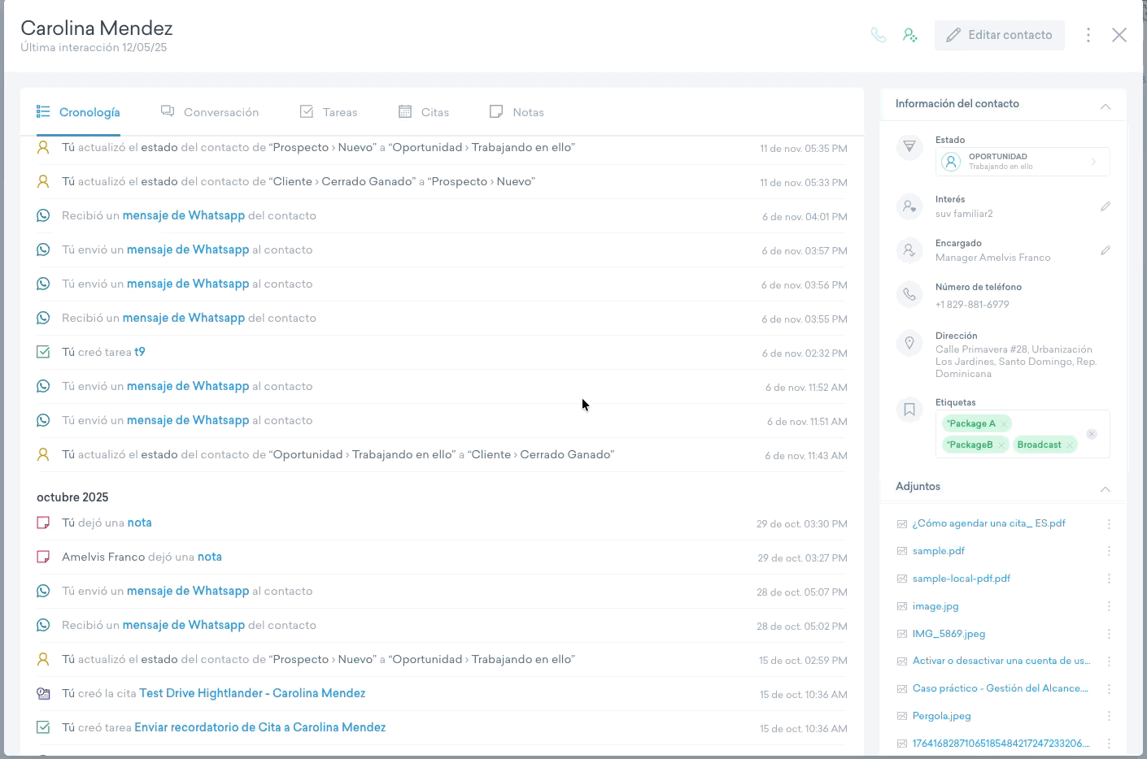Viewport: 1147px width, 759px height.
Task: Collapse the Información del contacto section
Action: (x=1105, y=106)
